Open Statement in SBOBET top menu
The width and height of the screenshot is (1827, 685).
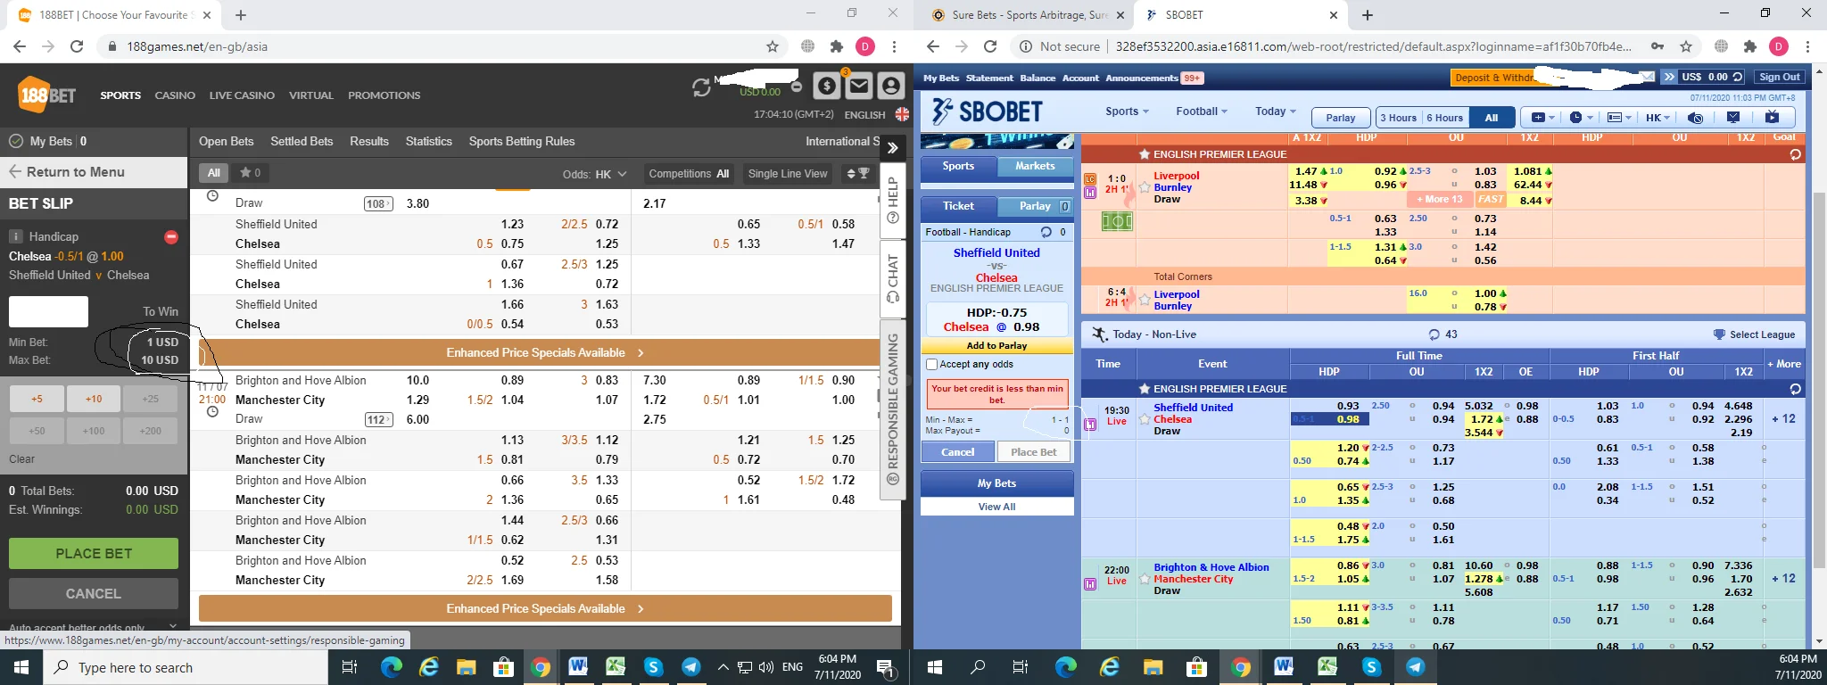point(989,78)
